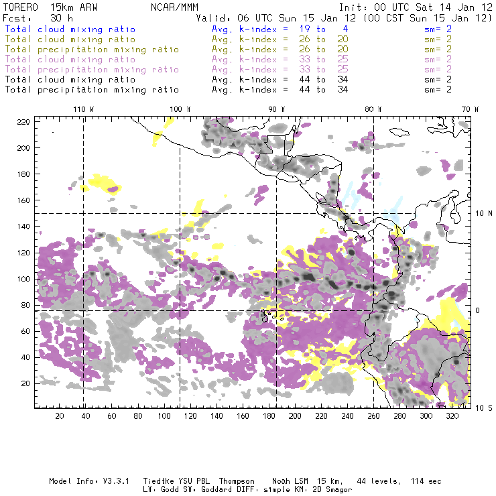496x496 pixels.
Task: Click the '10 N' latitude label
Action: (x=484, y=214)
